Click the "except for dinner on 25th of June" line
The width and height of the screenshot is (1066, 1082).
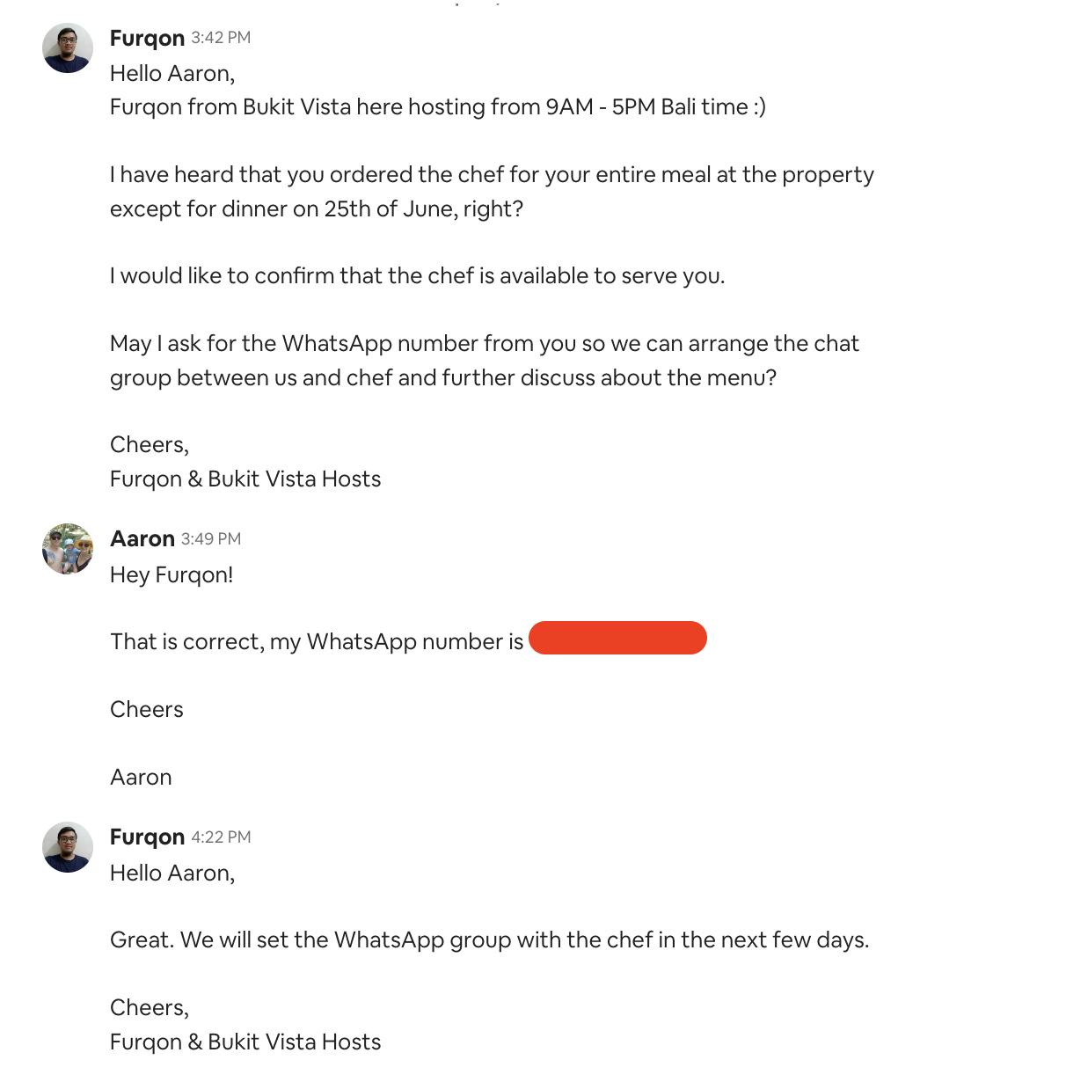[317, 208]
